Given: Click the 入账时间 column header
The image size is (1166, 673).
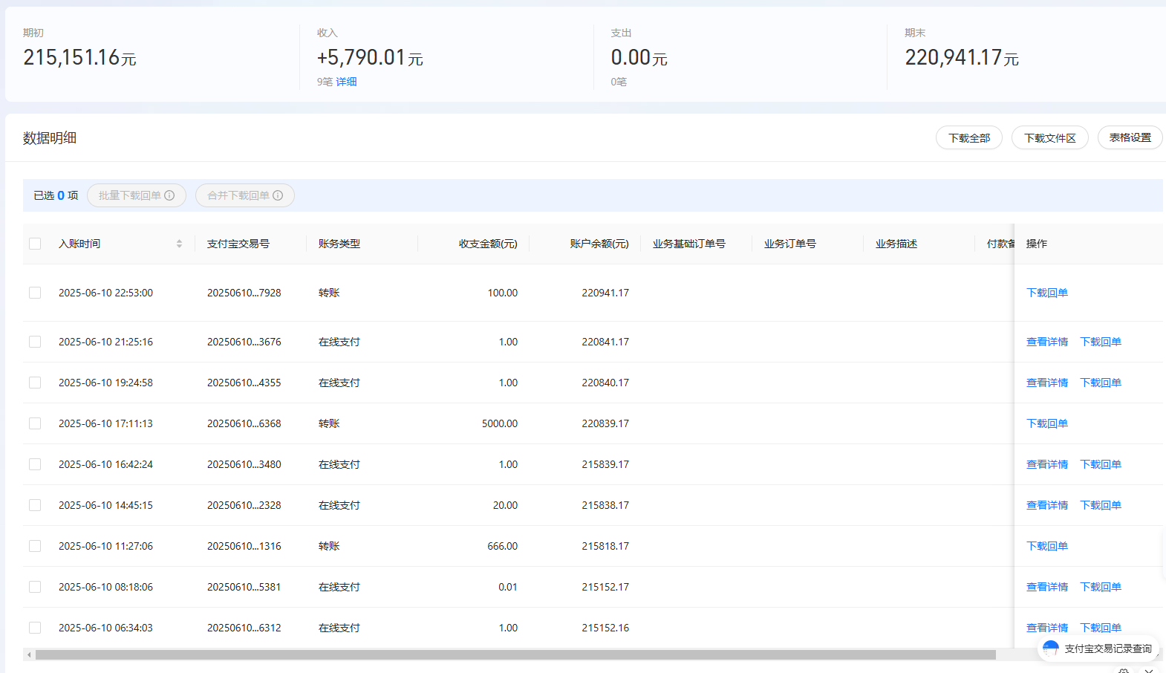Looking at the screenshot, I should (79, 244).
